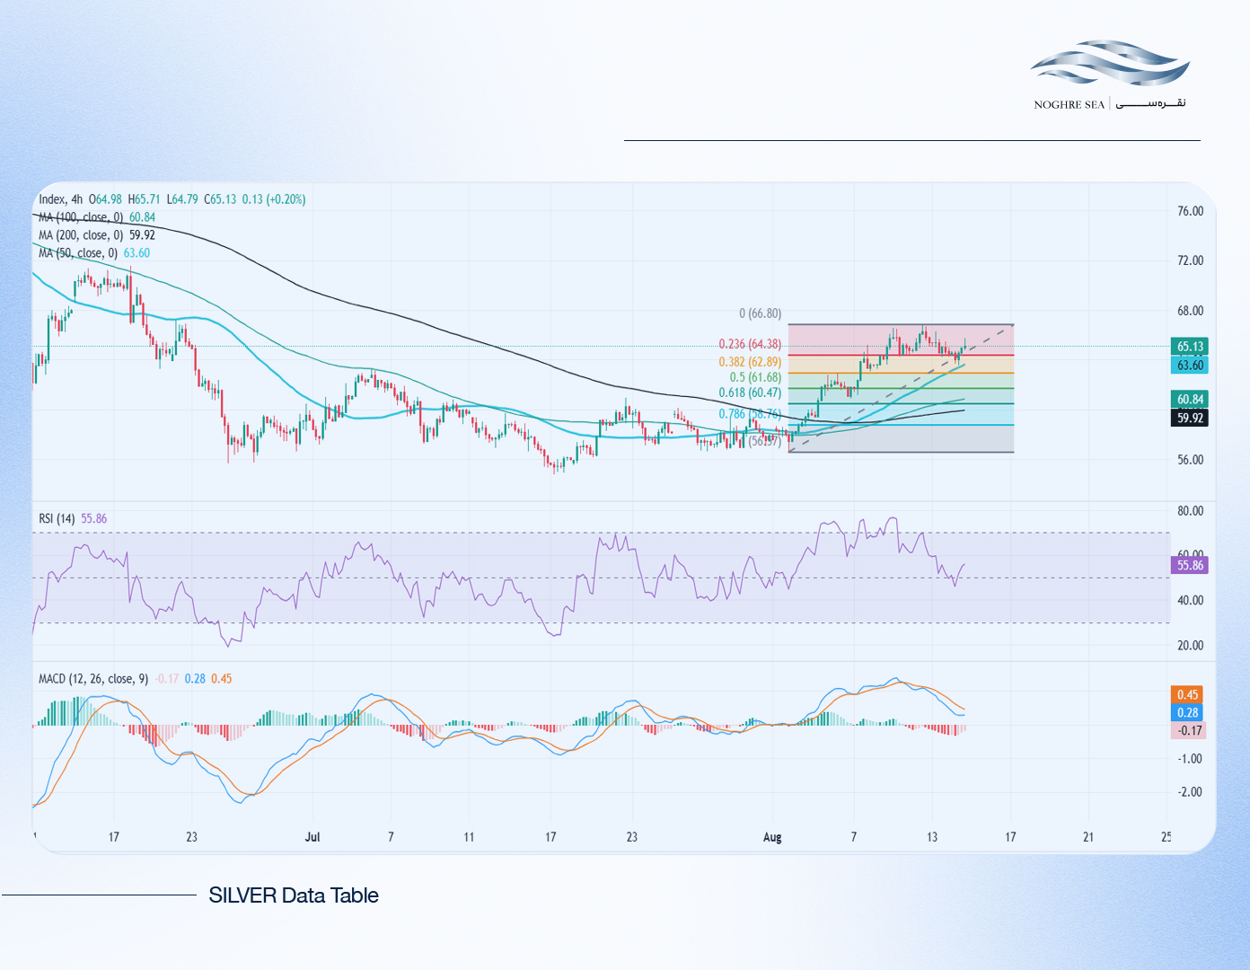
Task: Click the 25 date label on time axis
Action: 1166,837
